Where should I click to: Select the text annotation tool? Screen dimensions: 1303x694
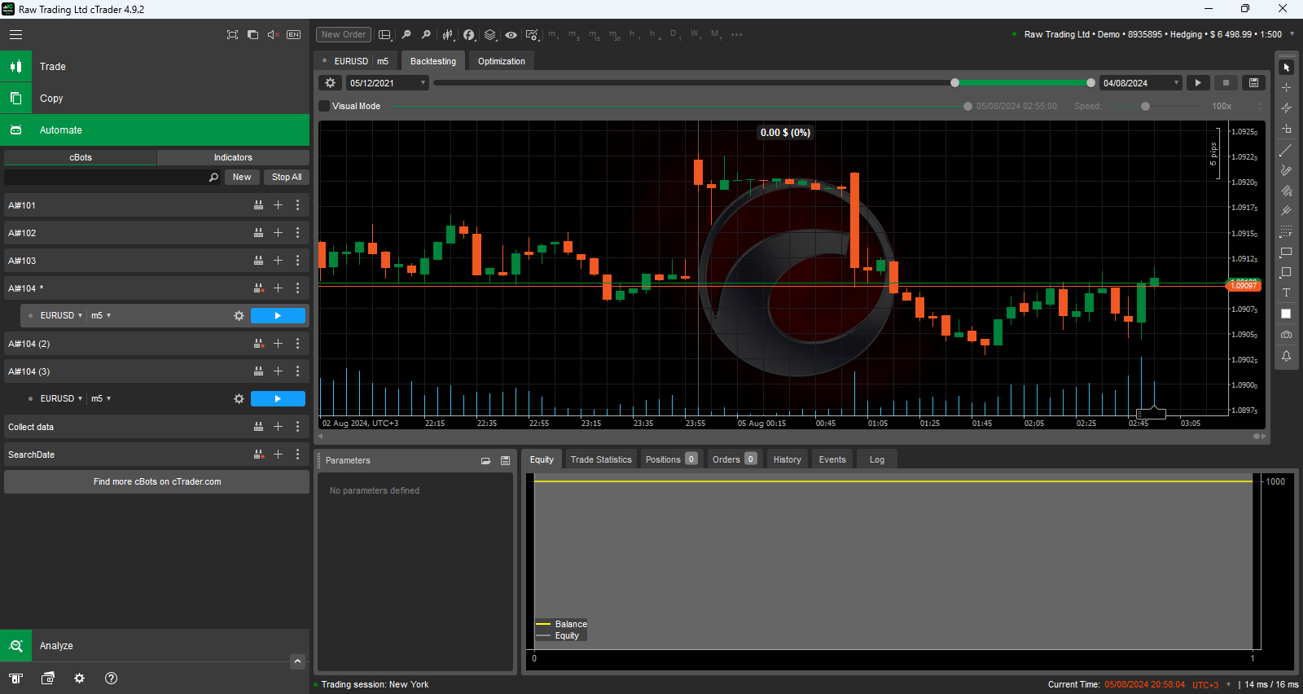click(1287, 293)
